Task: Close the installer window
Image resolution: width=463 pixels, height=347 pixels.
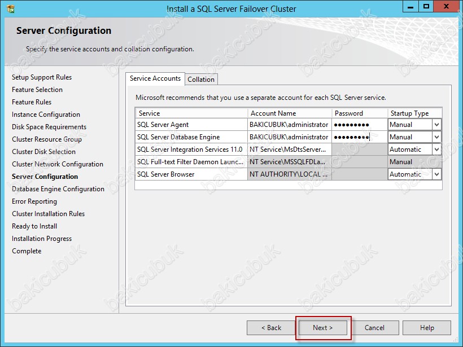Action: (x=446, y=7)
